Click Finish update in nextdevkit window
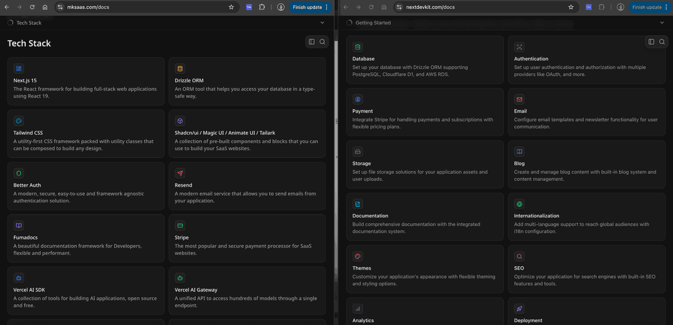The height and width of the screenshot is (325, 673). click(x=647, y=7)
